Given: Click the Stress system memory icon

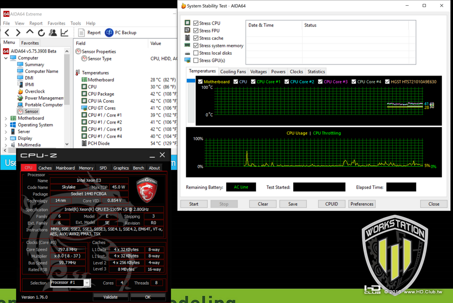Looking at the screenshot, I should 188,45.
